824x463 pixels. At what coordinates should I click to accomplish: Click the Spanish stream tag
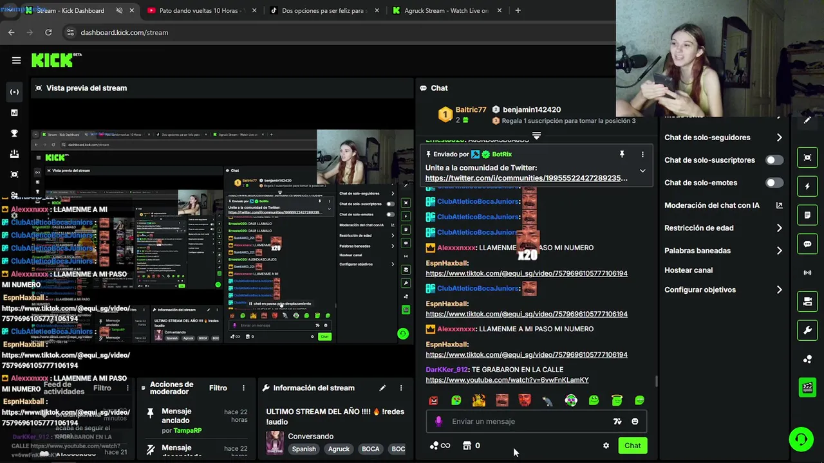point(304,449)
